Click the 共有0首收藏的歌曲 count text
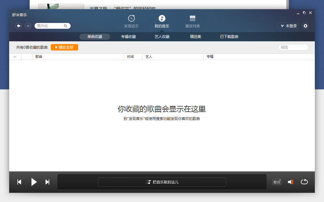This screenshot has height=202, width=324. (x=32, y=47)
